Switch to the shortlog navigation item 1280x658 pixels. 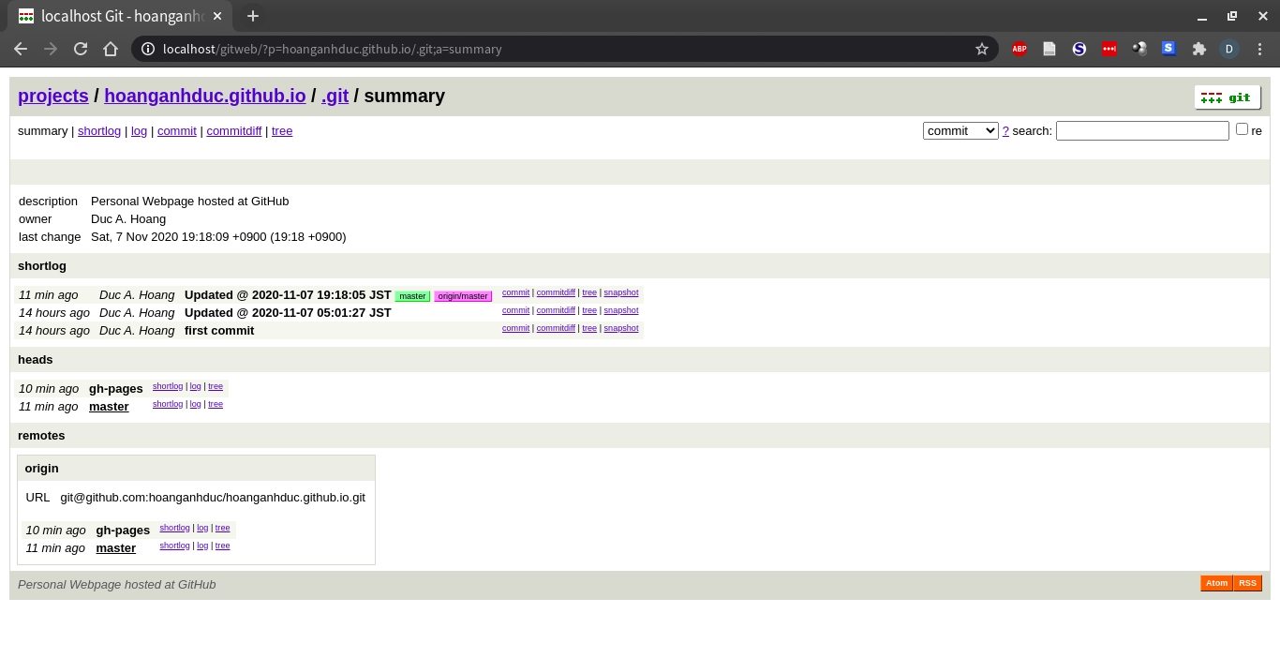coord(99,131)
